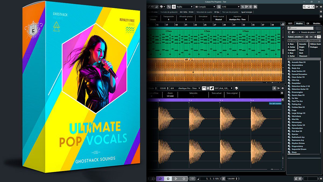Viewport: 323px width, 182px height.
Task: Open the top toolbar gear settings
Action: (321, 7)
